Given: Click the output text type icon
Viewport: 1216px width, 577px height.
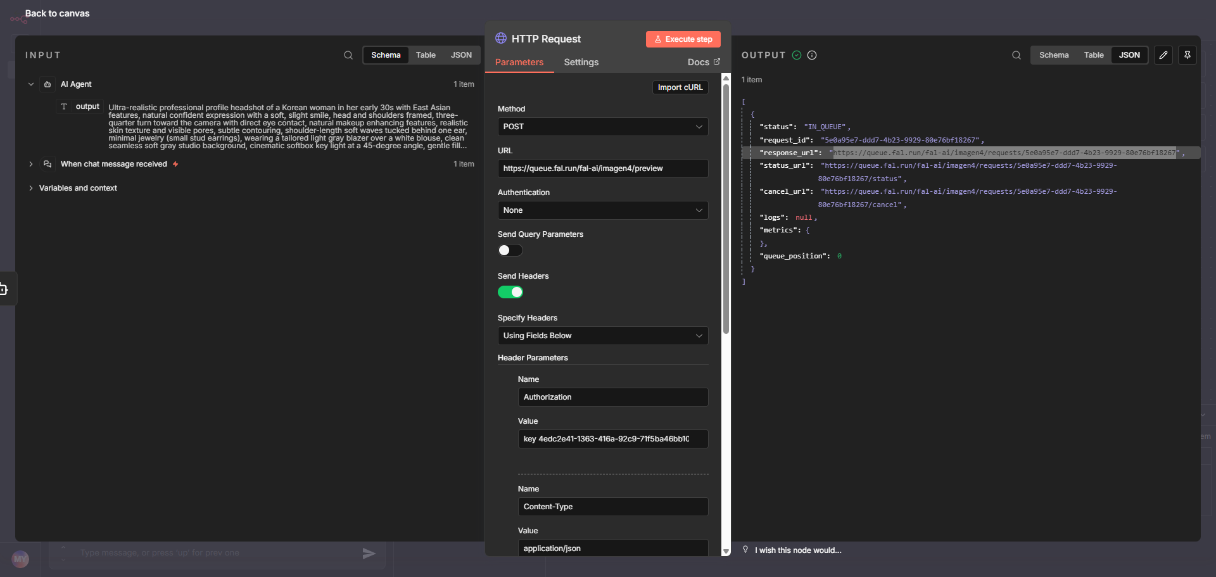Looking at the screenshot, I should click(64, 106).
